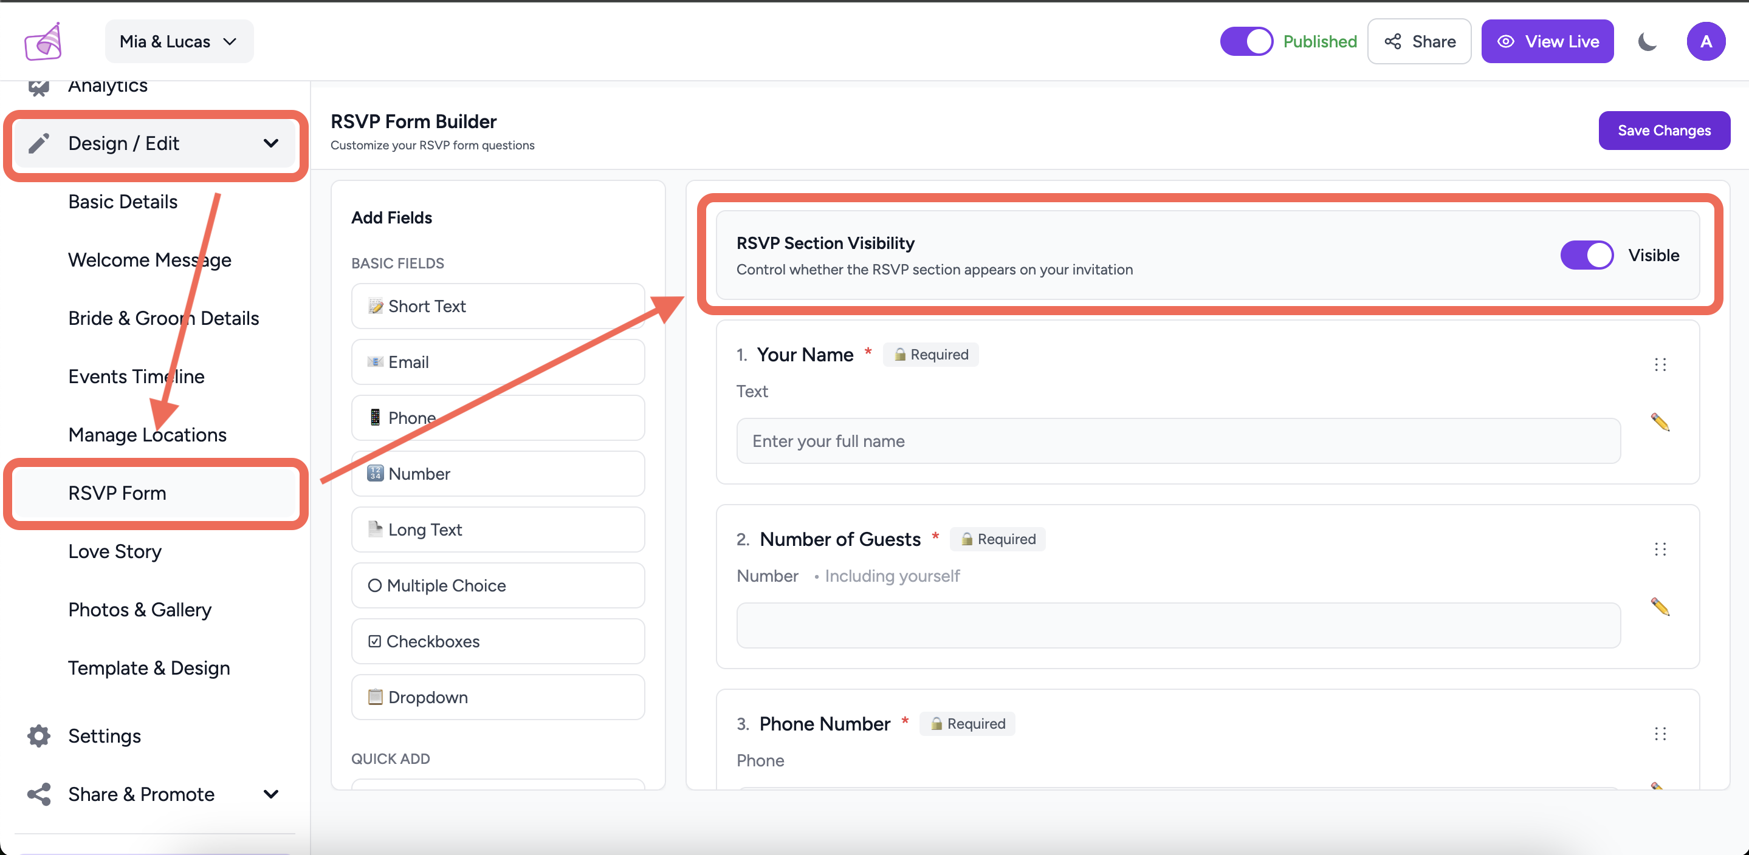The height and width of the screenshot is (855, 1749).
Task: Click the Short Text memo icon
Action: [x=376, y=306]
